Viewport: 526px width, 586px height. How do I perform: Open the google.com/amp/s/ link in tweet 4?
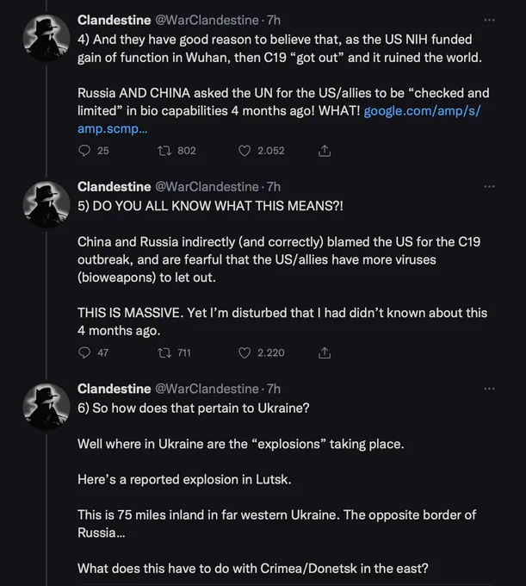click(x=422, y=111)
